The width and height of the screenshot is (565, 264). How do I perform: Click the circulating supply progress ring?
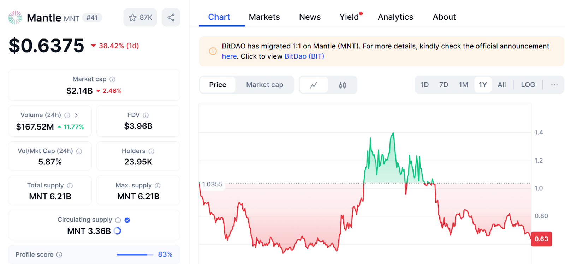coord(117,231)
